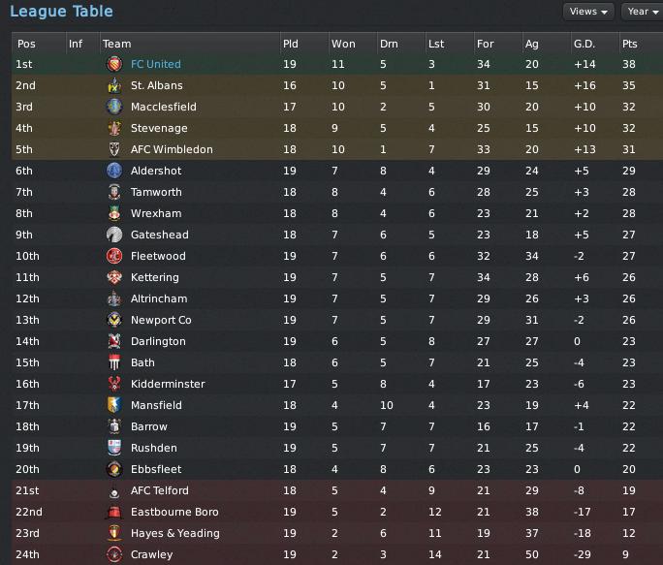Click the Gateshead grey circular badge
Image resolution: width=663 pixels, height=565 pixels.
click(x=114, y=235)
